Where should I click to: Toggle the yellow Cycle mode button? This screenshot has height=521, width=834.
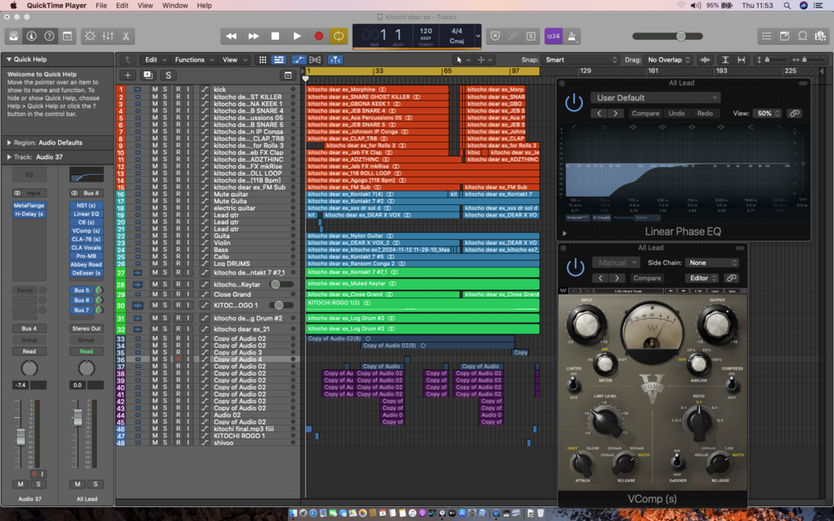click(339, 37)
